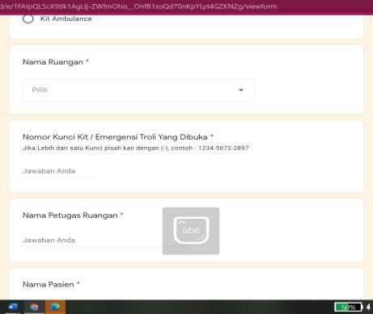Click the viewform URL in the address bar

coord(138,6)
